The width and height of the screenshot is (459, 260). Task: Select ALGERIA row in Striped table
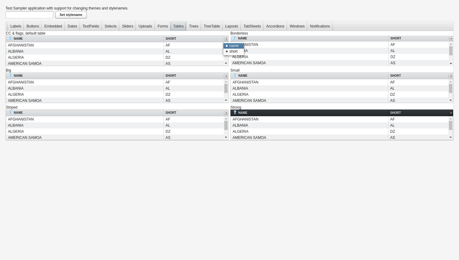coord(115,132)
